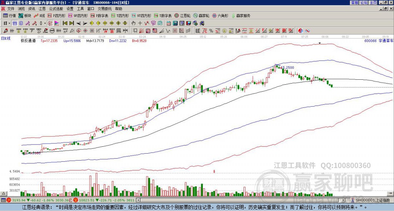Open the 板块 sector view
The image size is (394, 211).
click(x=25, y=15)
